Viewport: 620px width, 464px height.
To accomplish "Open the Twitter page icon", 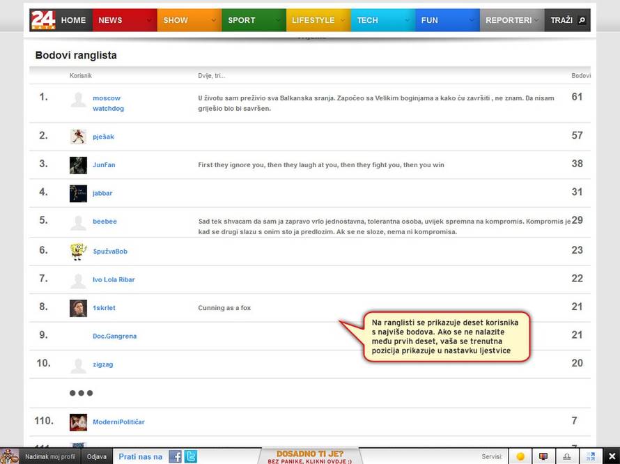I will pos(190,456).
